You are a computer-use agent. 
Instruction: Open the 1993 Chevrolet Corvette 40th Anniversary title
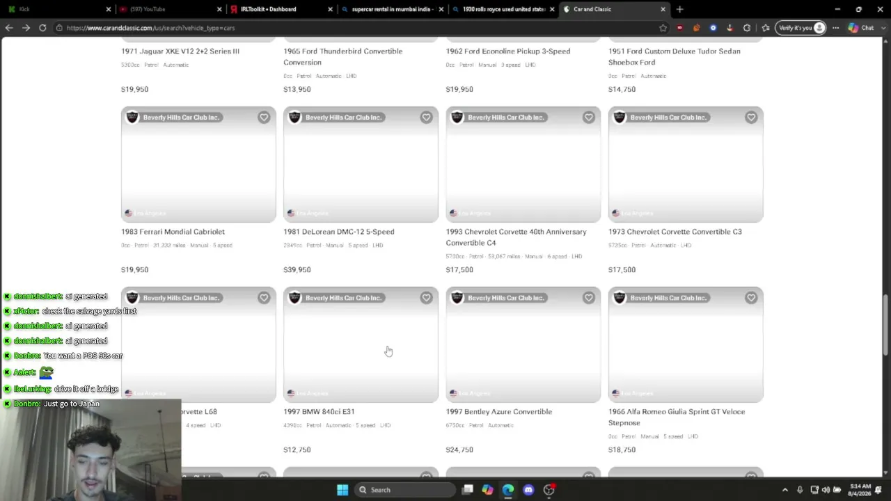click(517, 237)
